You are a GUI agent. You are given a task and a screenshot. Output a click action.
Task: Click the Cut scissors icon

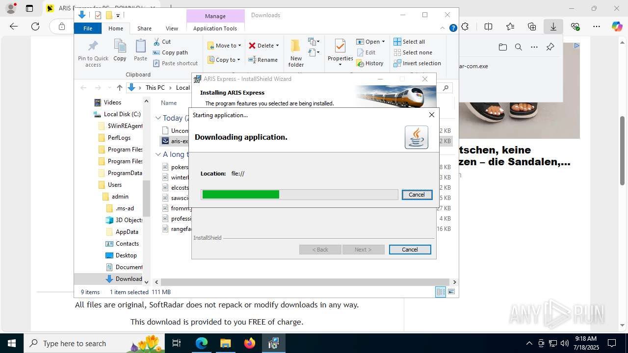click(x=157, y=42)
